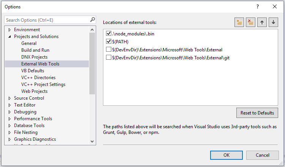The image size is (285, 167).
Task: Select the Build and Run page
Action: tap(35, 50)
